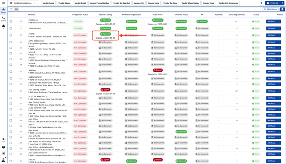Click the expand/collapse rows arrows button
286x164 pixels.
tap(282, 9)
